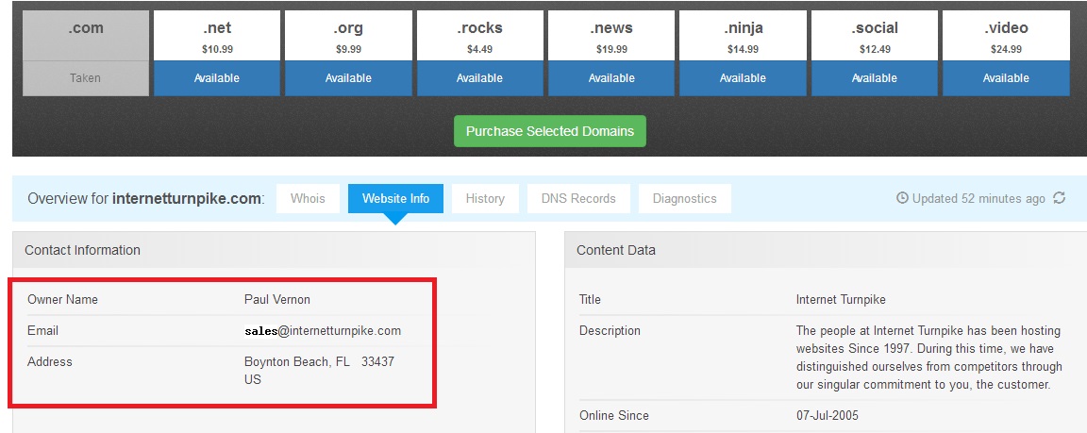
Task: Click the Updated 52 minutes ago text
Action: tap(978, 199)
